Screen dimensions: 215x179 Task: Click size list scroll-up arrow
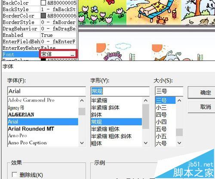tap(179, 100)
